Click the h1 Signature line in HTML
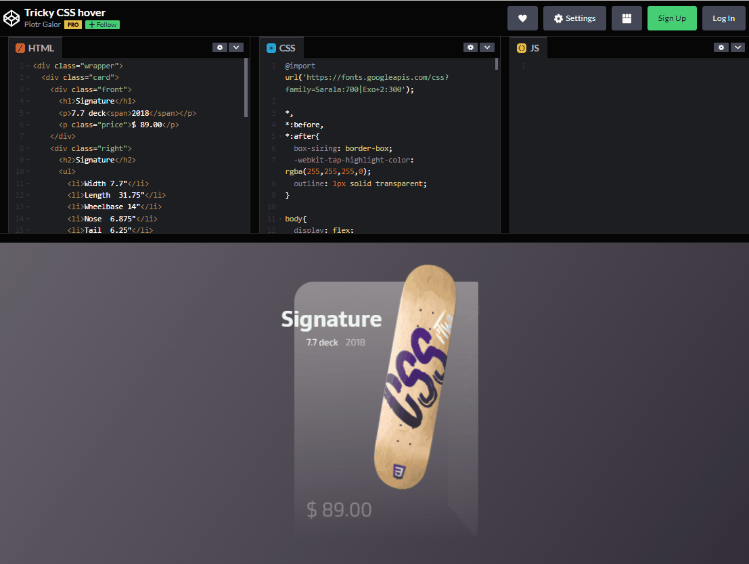Screen dimensions: 749x564 coord(97,101)
